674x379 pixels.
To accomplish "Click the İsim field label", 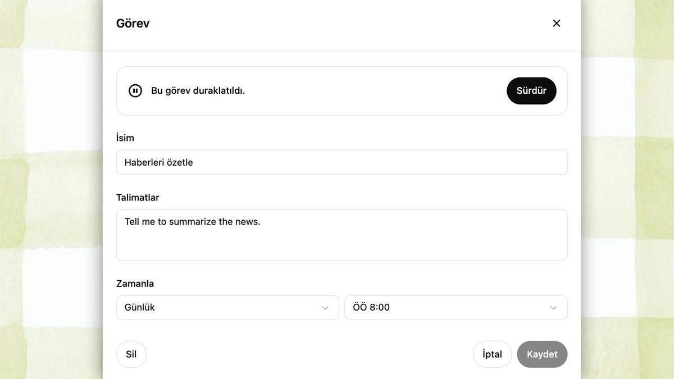I will pyautogui.click(x=125, y=138).
